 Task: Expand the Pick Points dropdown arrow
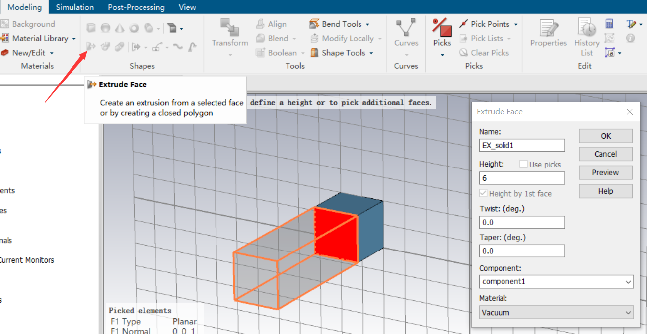coord(515,24)
